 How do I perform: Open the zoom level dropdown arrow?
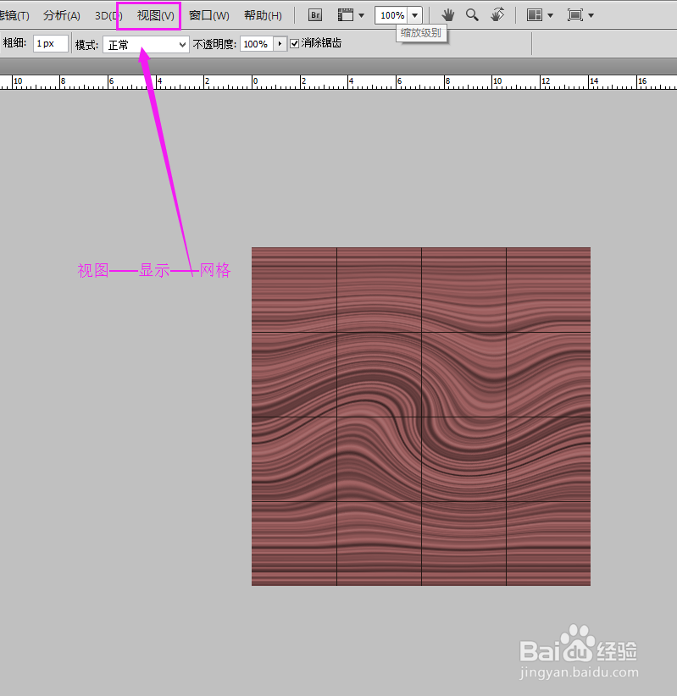click(415, 15)
